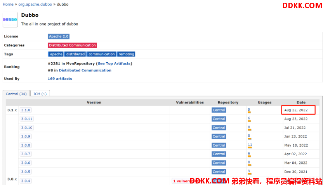The width and height of the screenshot is (323, 185).
Task: Open usages count 8 for 3.0.6
Action: click(249, 162)
